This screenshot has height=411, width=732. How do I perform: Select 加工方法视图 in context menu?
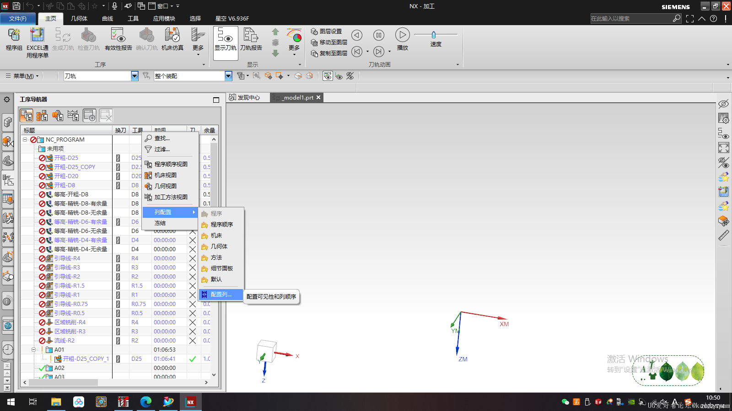(170, 197)
